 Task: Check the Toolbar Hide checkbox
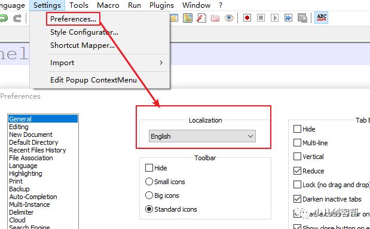pyautogui.click(x=149, y=168)
